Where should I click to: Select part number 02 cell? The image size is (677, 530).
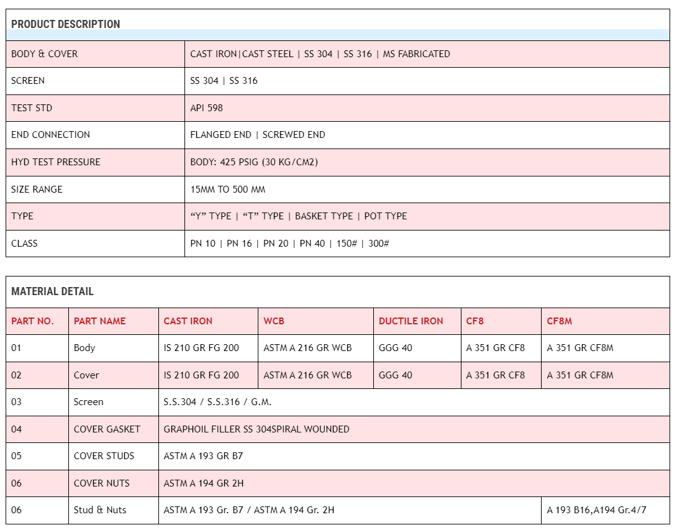tap(37, 375)
